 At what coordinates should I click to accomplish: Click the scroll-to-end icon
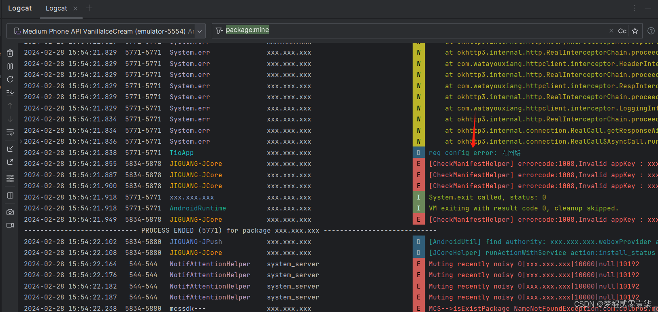(10, 93)
